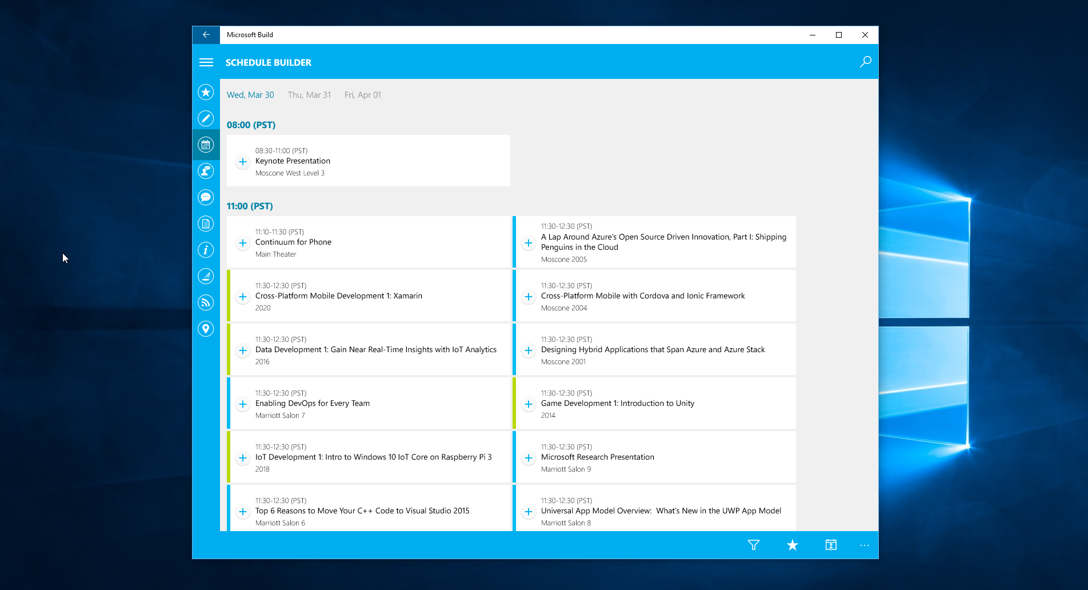Click the calendar export icon in bottom bar
Screen dimensions: 1088x590
[831, 545]
